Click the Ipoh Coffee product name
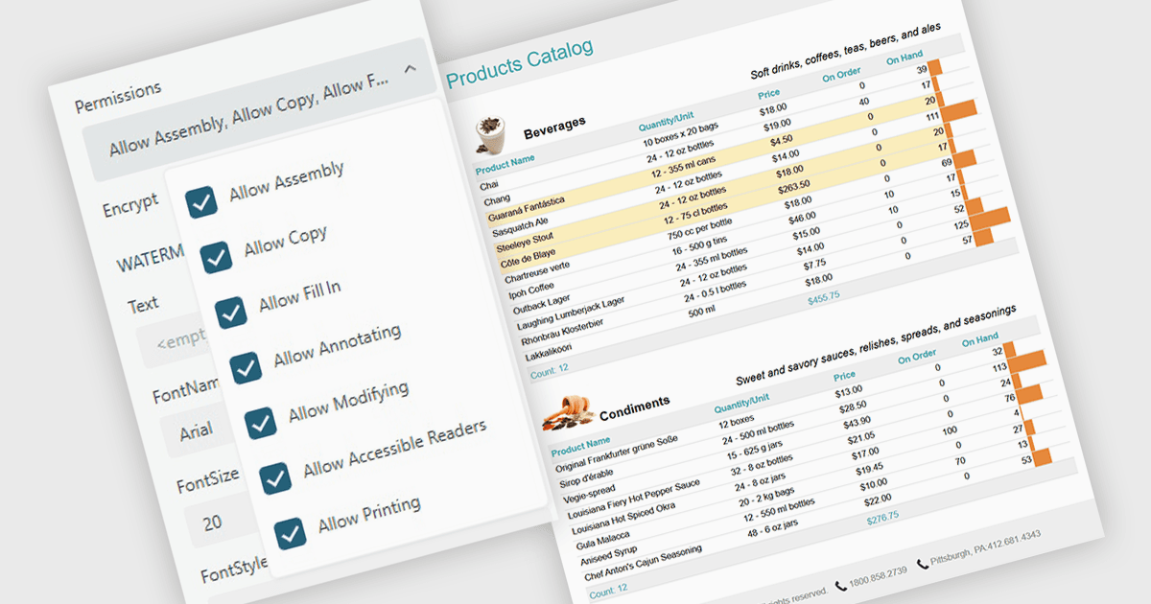Viewport: 1151px width, 604px height. [x=533, y=291]
